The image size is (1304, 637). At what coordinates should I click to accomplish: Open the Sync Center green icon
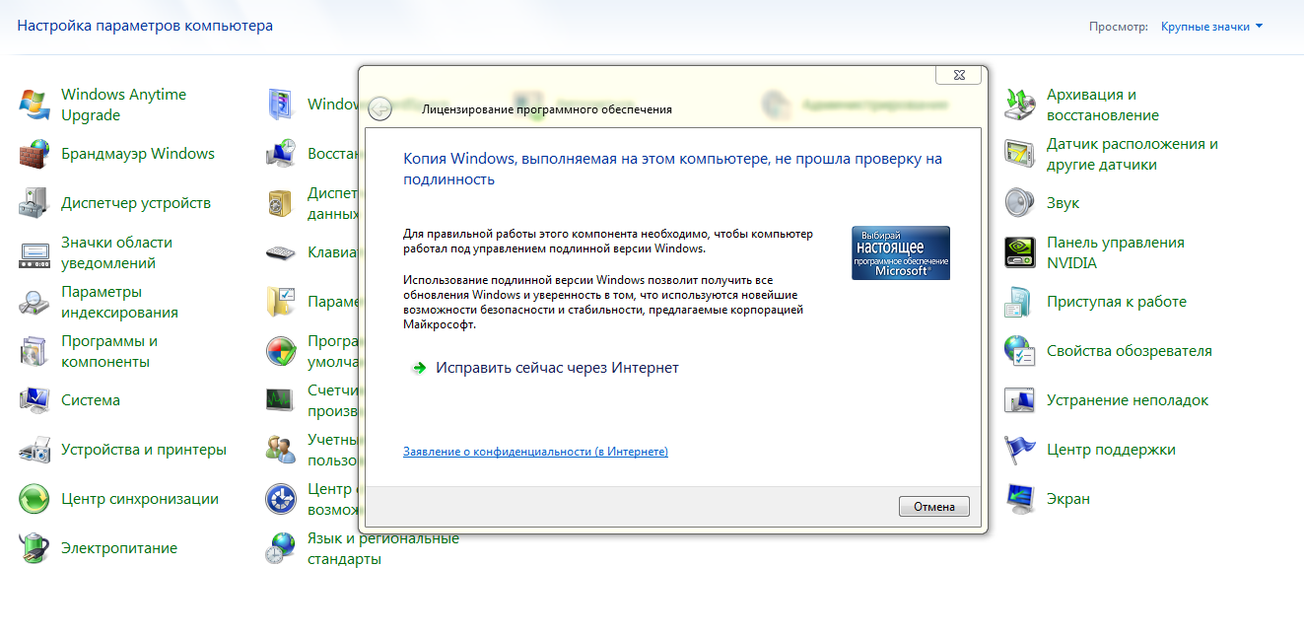[34, 499]
